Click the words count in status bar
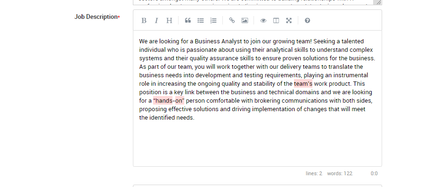 pyautogui.click(x=340, y=173)
